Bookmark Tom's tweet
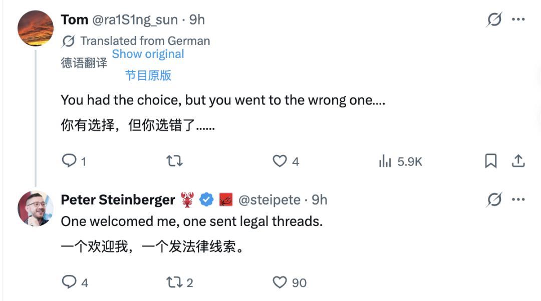This screenshot has height=301, width=541. click(491, 161)
